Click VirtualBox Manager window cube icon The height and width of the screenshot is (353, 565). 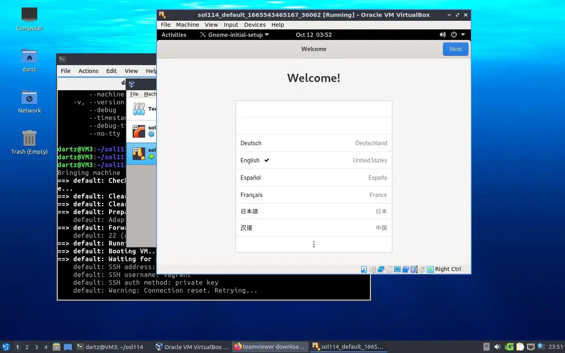click(132, 84)
